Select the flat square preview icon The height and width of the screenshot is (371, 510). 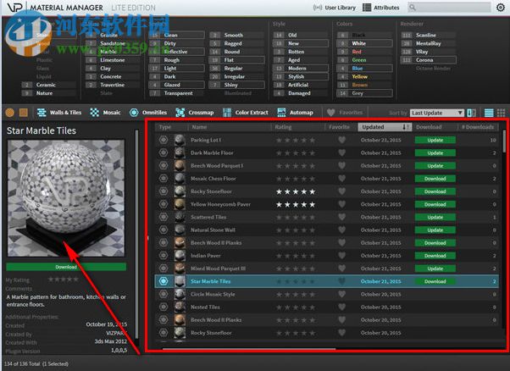(24, 113)
